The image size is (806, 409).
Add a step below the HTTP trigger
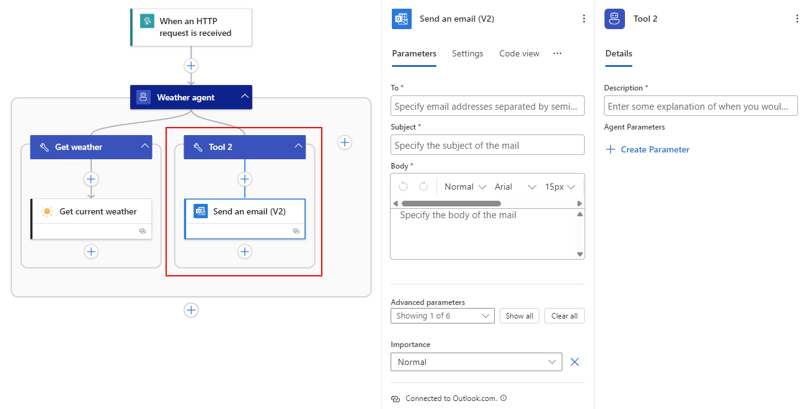pos(191,66)
